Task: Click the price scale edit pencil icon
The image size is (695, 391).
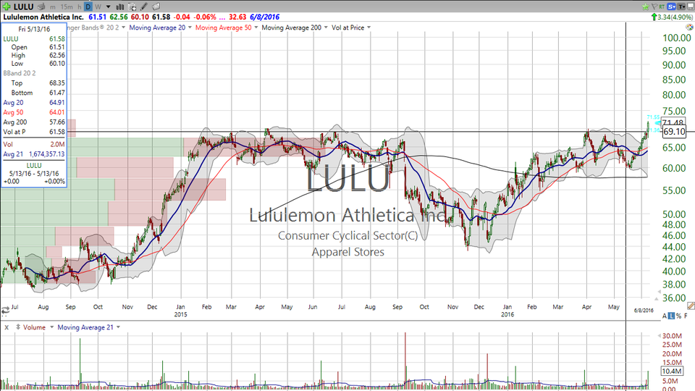Action: tap(691, 306)
